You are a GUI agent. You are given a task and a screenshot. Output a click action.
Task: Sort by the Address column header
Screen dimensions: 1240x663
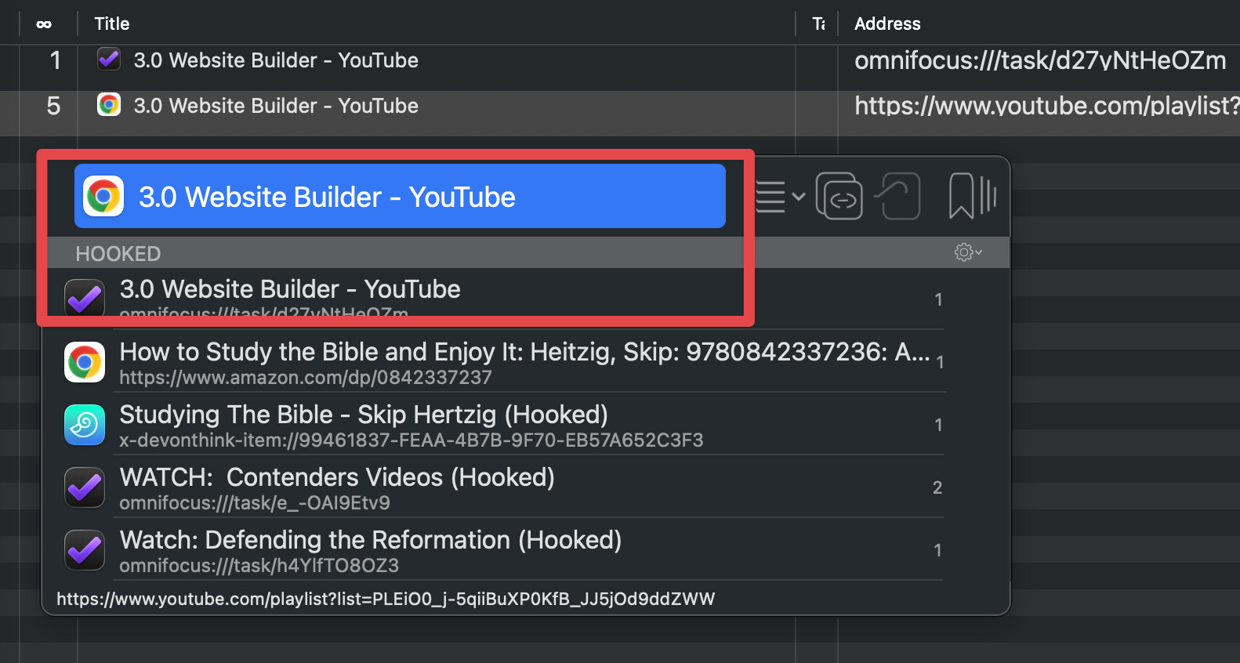887,24
